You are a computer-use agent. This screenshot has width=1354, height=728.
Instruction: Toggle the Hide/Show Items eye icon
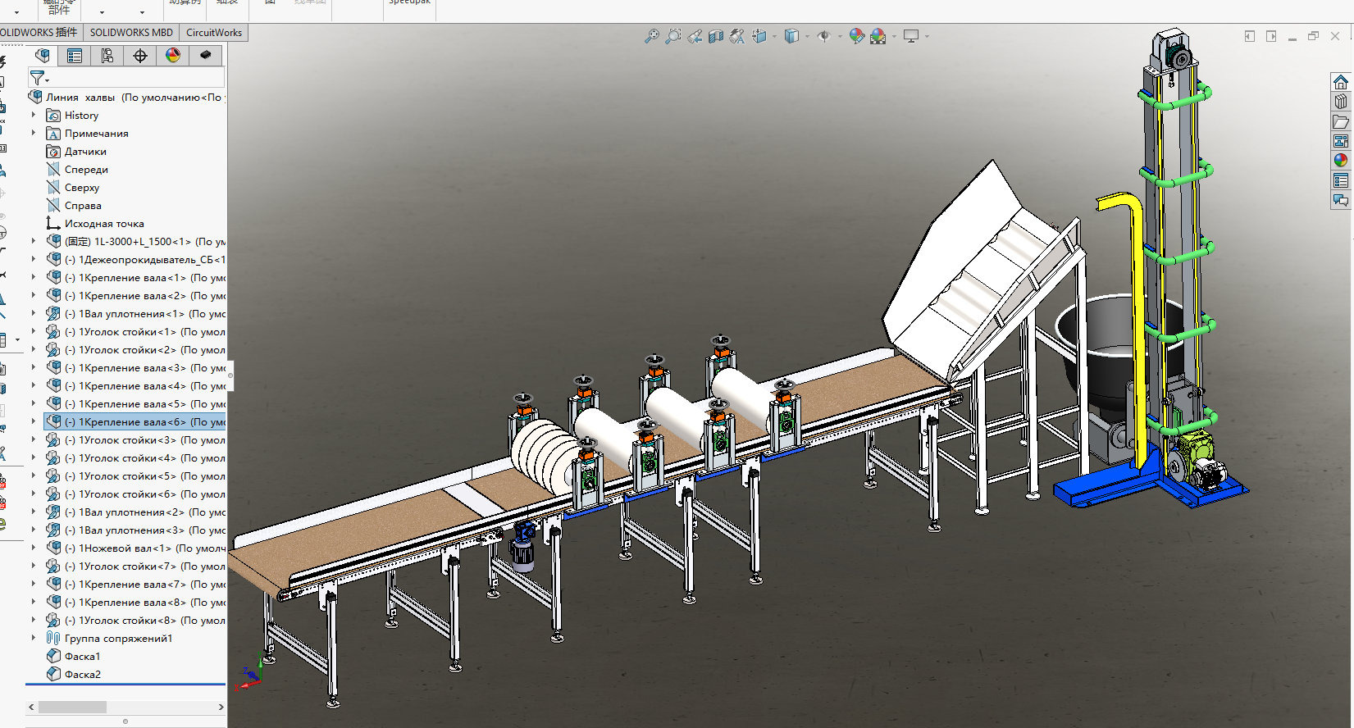tap(824, 36)
